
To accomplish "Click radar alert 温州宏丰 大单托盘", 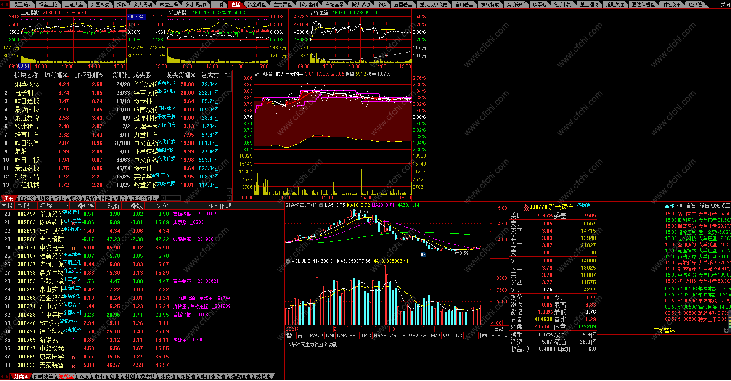I will pyautogui.click(x=697, y=214).
